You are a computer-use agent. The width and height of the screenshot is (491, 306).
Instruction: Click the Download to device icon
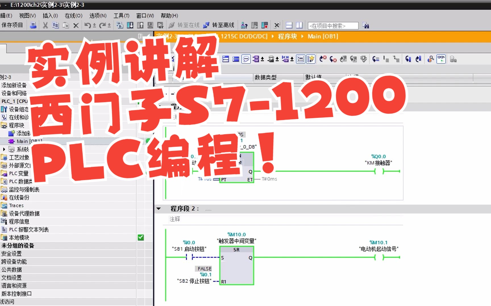pyautogui.click(x=130, y=25)
